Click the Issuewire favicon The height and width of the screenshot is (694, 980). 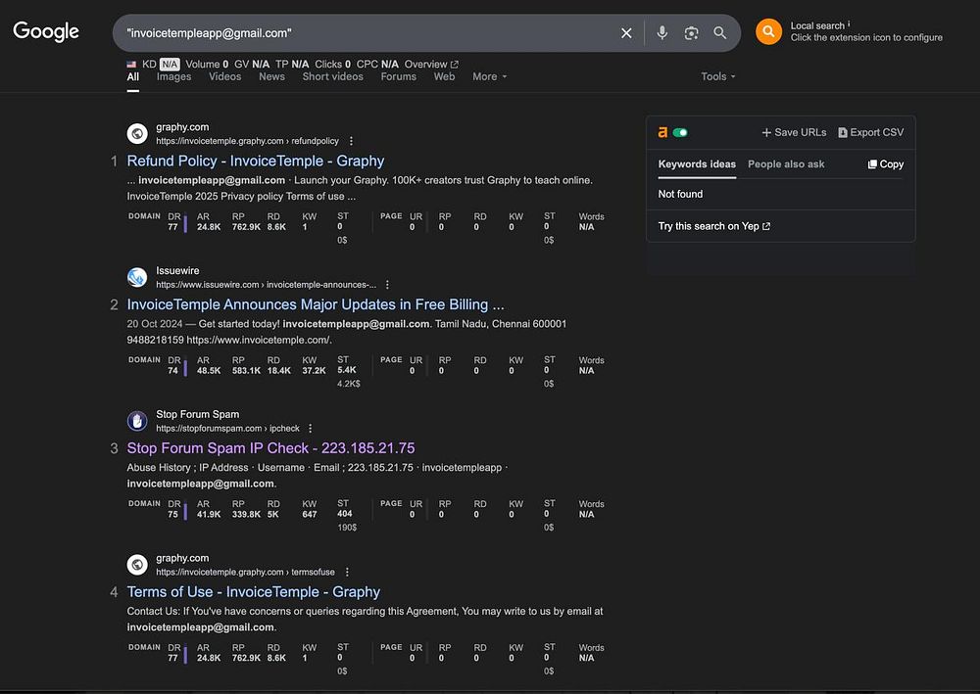(x=137, y=277)
